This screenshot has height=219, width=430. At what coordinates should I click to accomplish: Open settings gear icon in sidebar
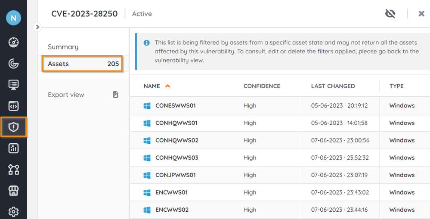[13, 212]
